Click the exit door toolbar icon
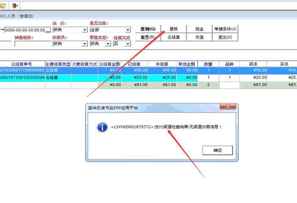The height and width of the screenshot is (203, 297). pos(15,5)
